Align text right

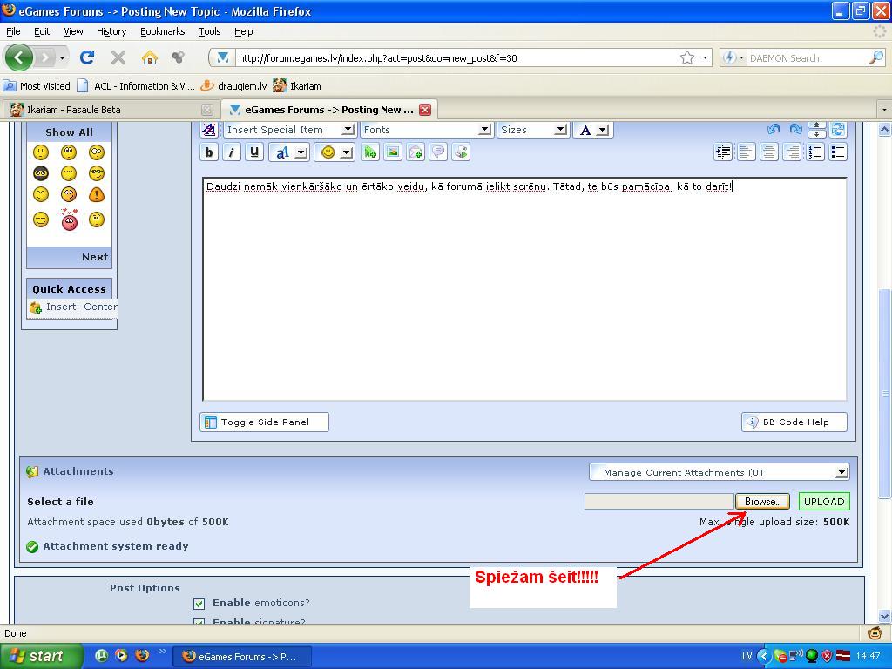coord(792,152)
